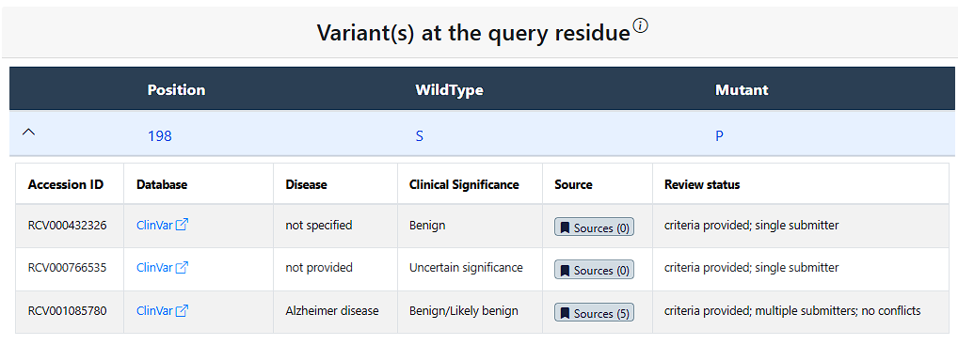Open external link icon for RCV001085780 ClinVar
958x345 pixels.
(182, 311)
